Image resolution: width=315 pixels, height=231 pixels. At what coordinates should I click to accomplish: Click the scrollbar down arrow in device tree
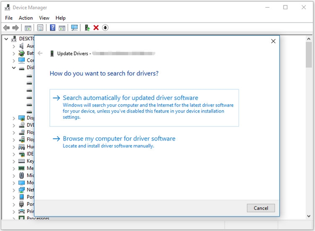pos(309,216)
